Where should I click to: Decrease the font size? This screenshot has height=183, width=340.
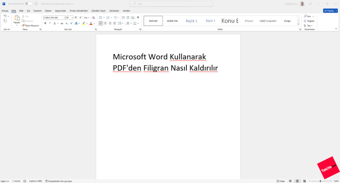80,18
